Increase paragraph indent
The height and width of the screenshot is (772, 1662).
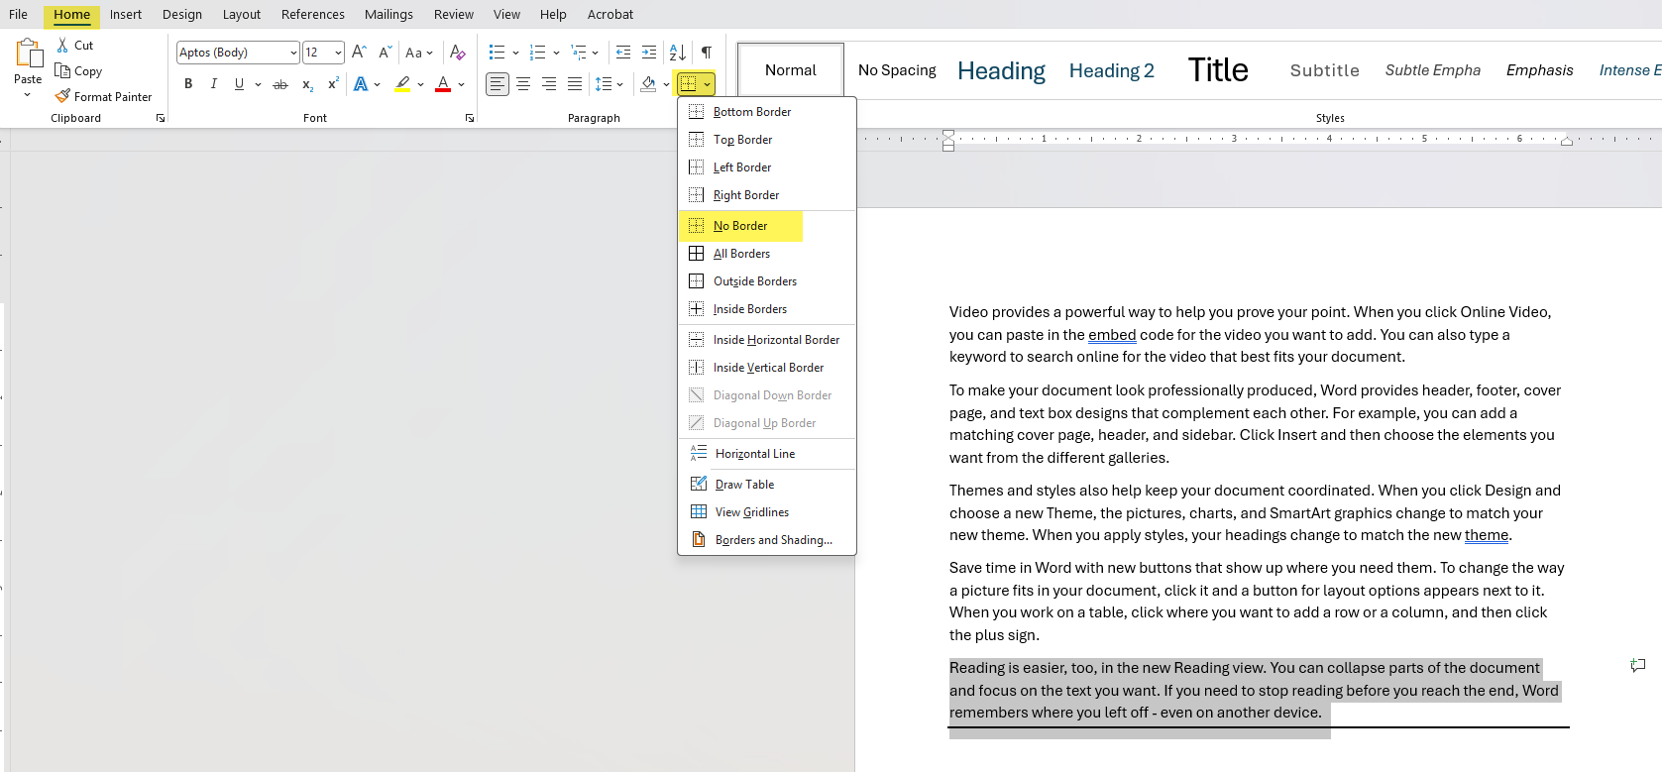point(649,53)
